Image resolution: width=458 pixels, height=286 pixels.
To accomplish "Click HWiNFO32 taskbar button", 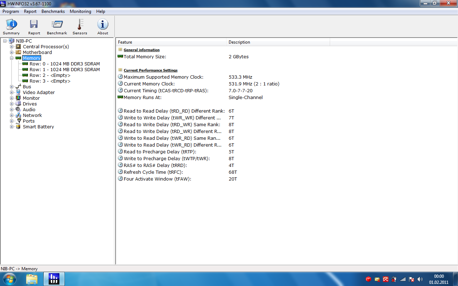I will click(54, 279).
